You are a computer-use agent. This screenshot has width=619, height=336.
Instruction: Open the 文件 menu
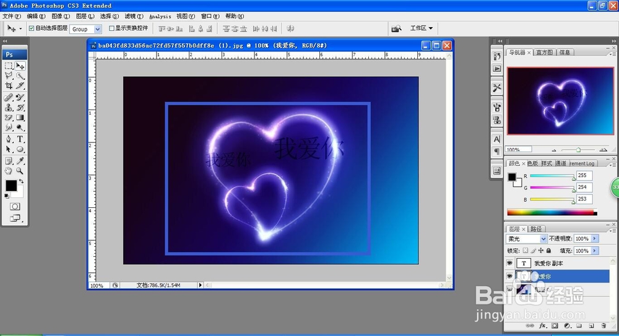click(x=11, y=16)
